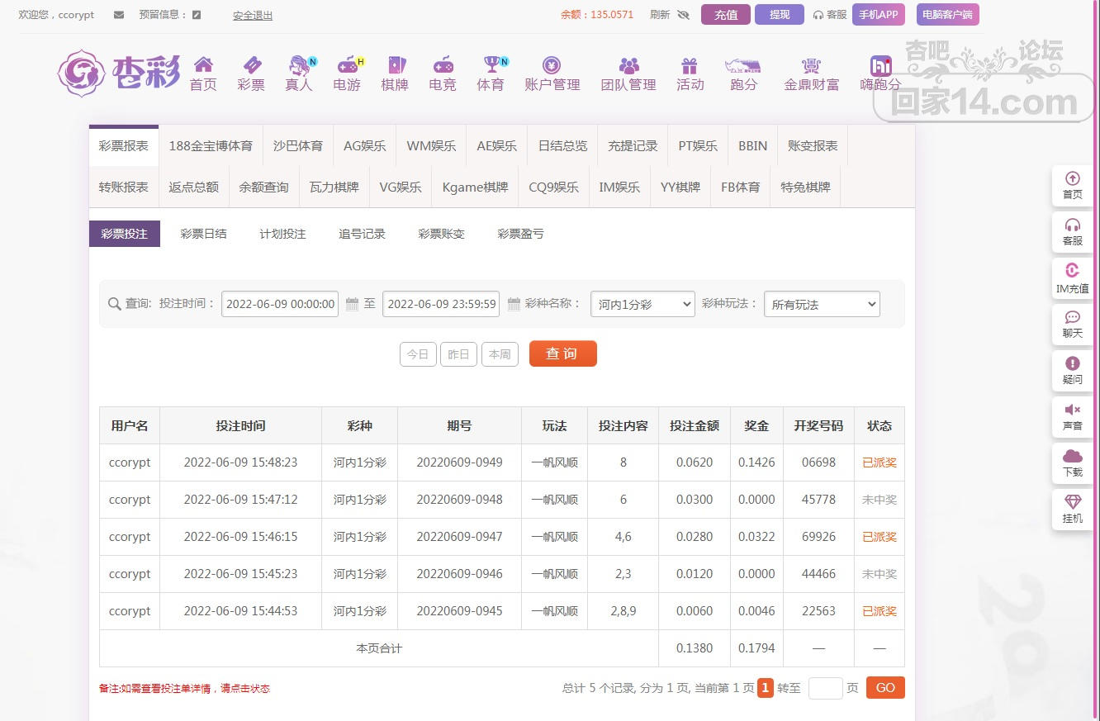Edit reserved info (预留信息) pencil icon

coord(196,15)
